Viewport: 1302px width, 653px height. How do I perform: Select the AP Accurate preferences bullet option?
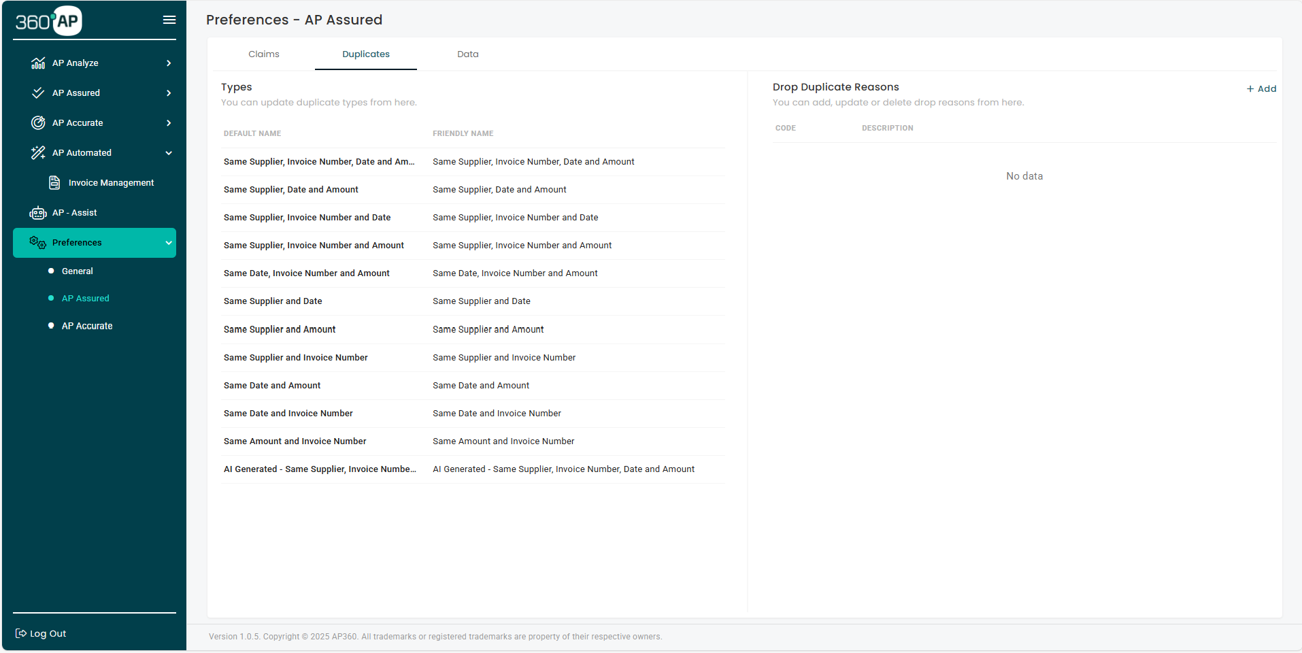[x=86, y=325]
